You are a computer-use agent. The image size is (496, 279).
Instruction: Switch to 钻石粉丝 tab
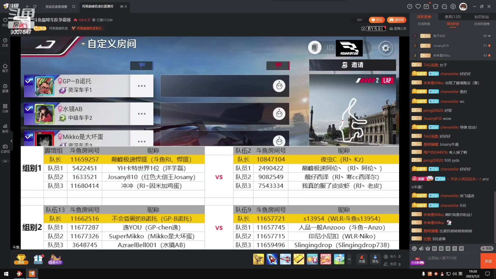click(482, 17)
